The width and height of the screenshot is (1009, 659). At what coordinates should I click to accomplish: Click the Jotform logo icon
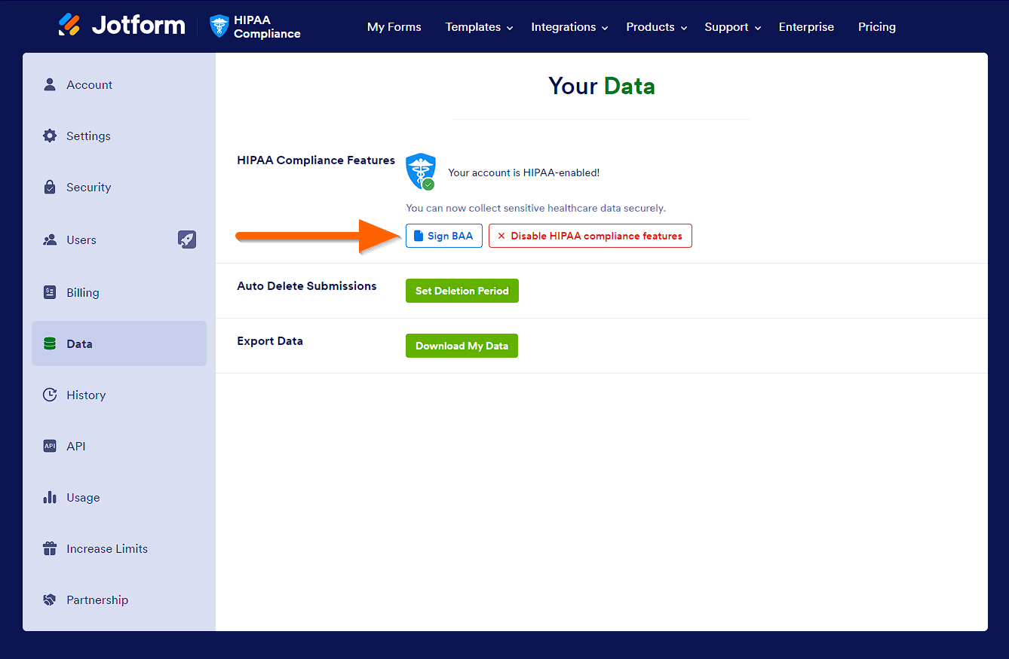pos(69,26)
